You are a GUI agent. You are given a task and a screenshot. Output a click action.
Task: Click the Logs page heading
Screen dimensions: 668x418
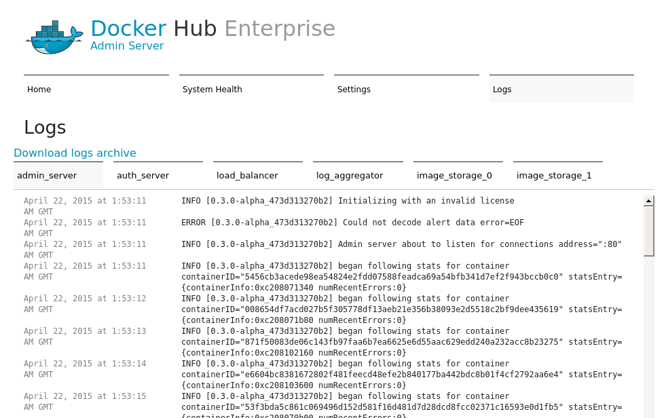point(45,128)
